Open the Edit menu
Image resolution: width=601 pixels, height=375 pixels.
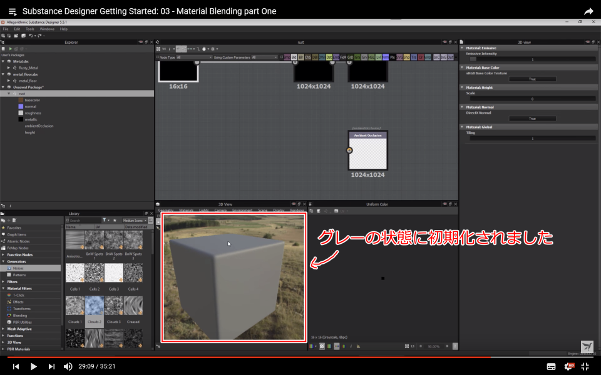point(17,29)
